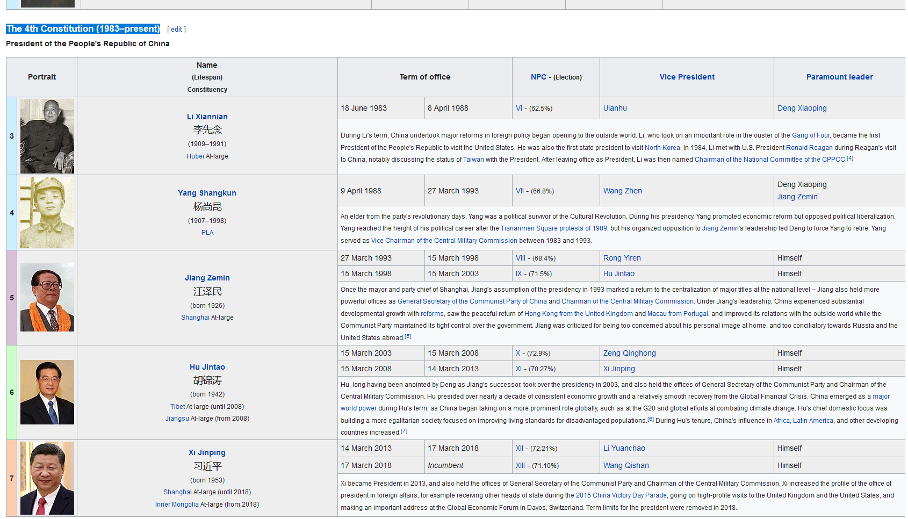The image size is (908, 519).
Task: Open footnote reference 5
Action: pos(408,336)
